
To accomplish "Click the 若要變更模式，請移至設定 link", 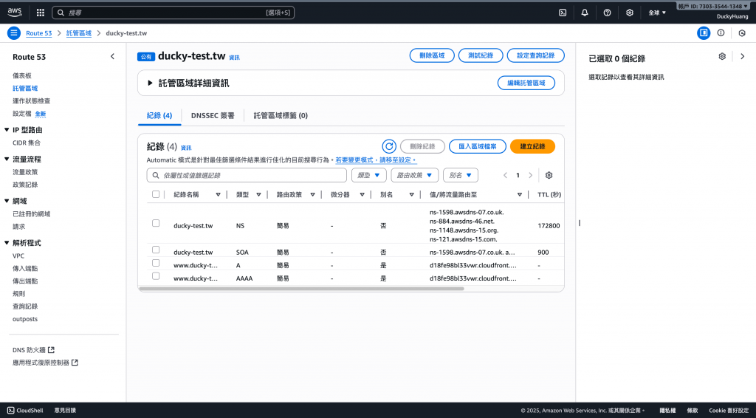I will (x=376, y=160).
